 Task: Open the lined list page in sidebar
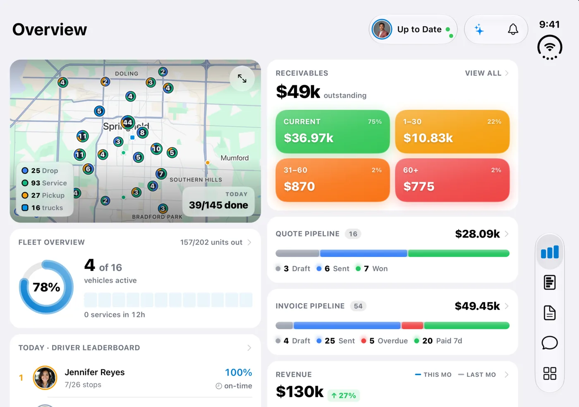tap(550, 283)
